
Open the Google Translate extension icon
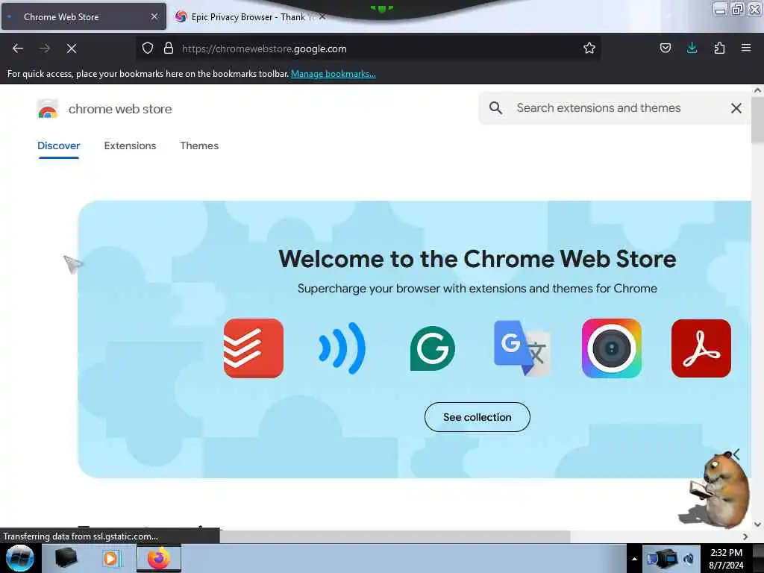click(522, 348)
